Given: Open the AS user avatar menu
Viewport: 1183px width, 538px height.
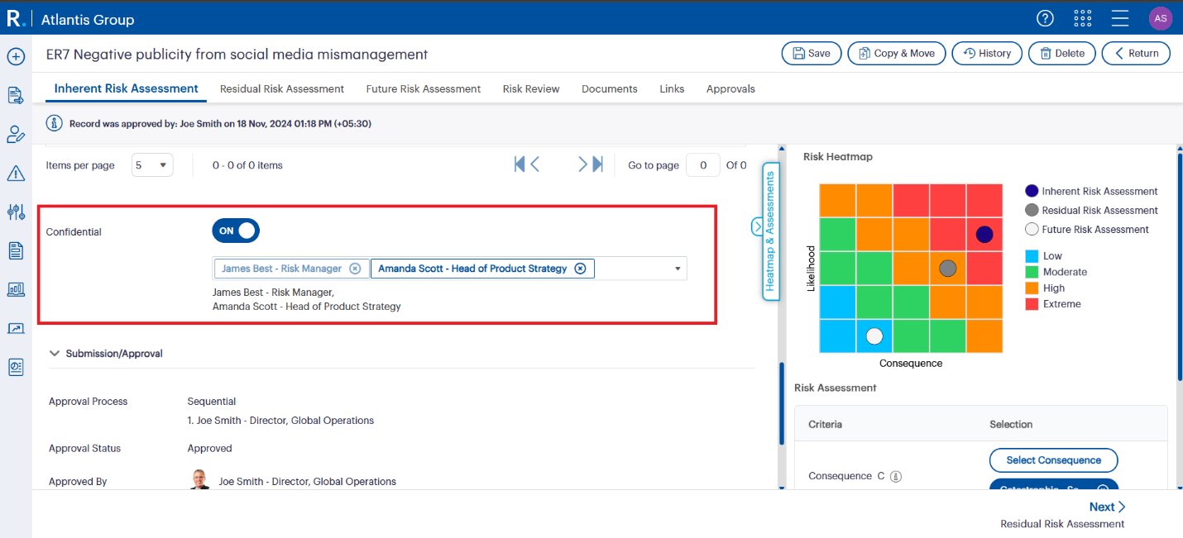Looking at the screenshot, I should coord(1161,18).
